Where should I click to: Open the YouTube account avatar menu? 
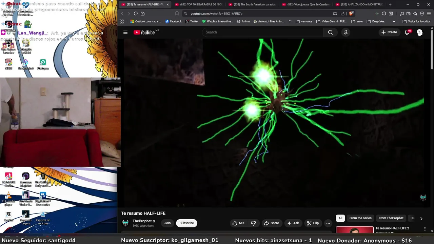click(420, 32)
